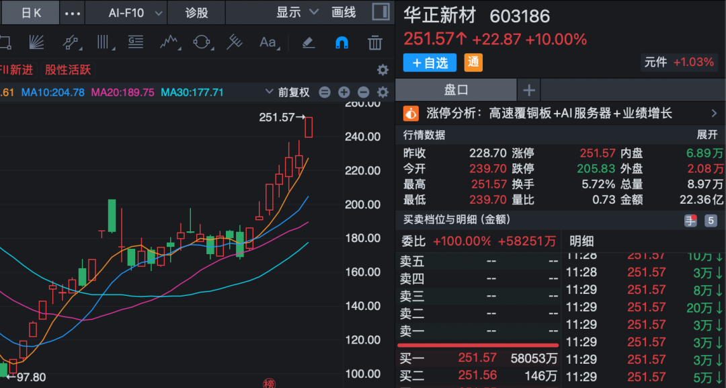Click the tall green candlestick near 200.00
Image resolution: width=726 pixels, height=388 pixels.
(112, 216)
